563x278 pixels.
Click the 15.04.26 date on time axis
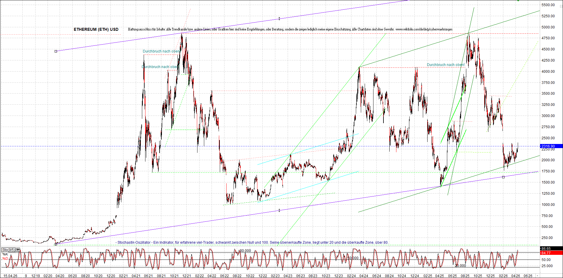click(10, 276)
